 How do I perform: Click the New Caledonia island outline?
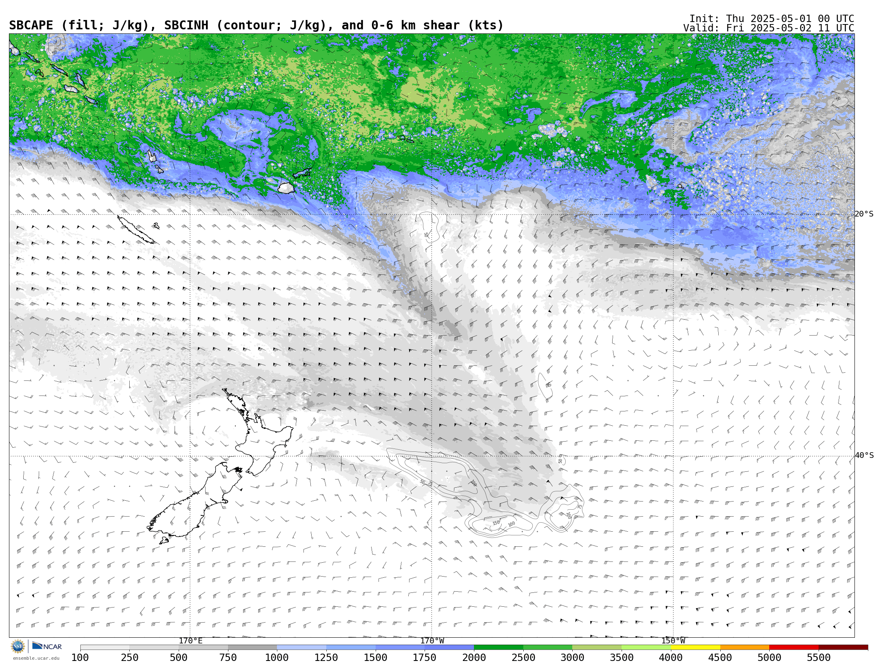point(135,230)
